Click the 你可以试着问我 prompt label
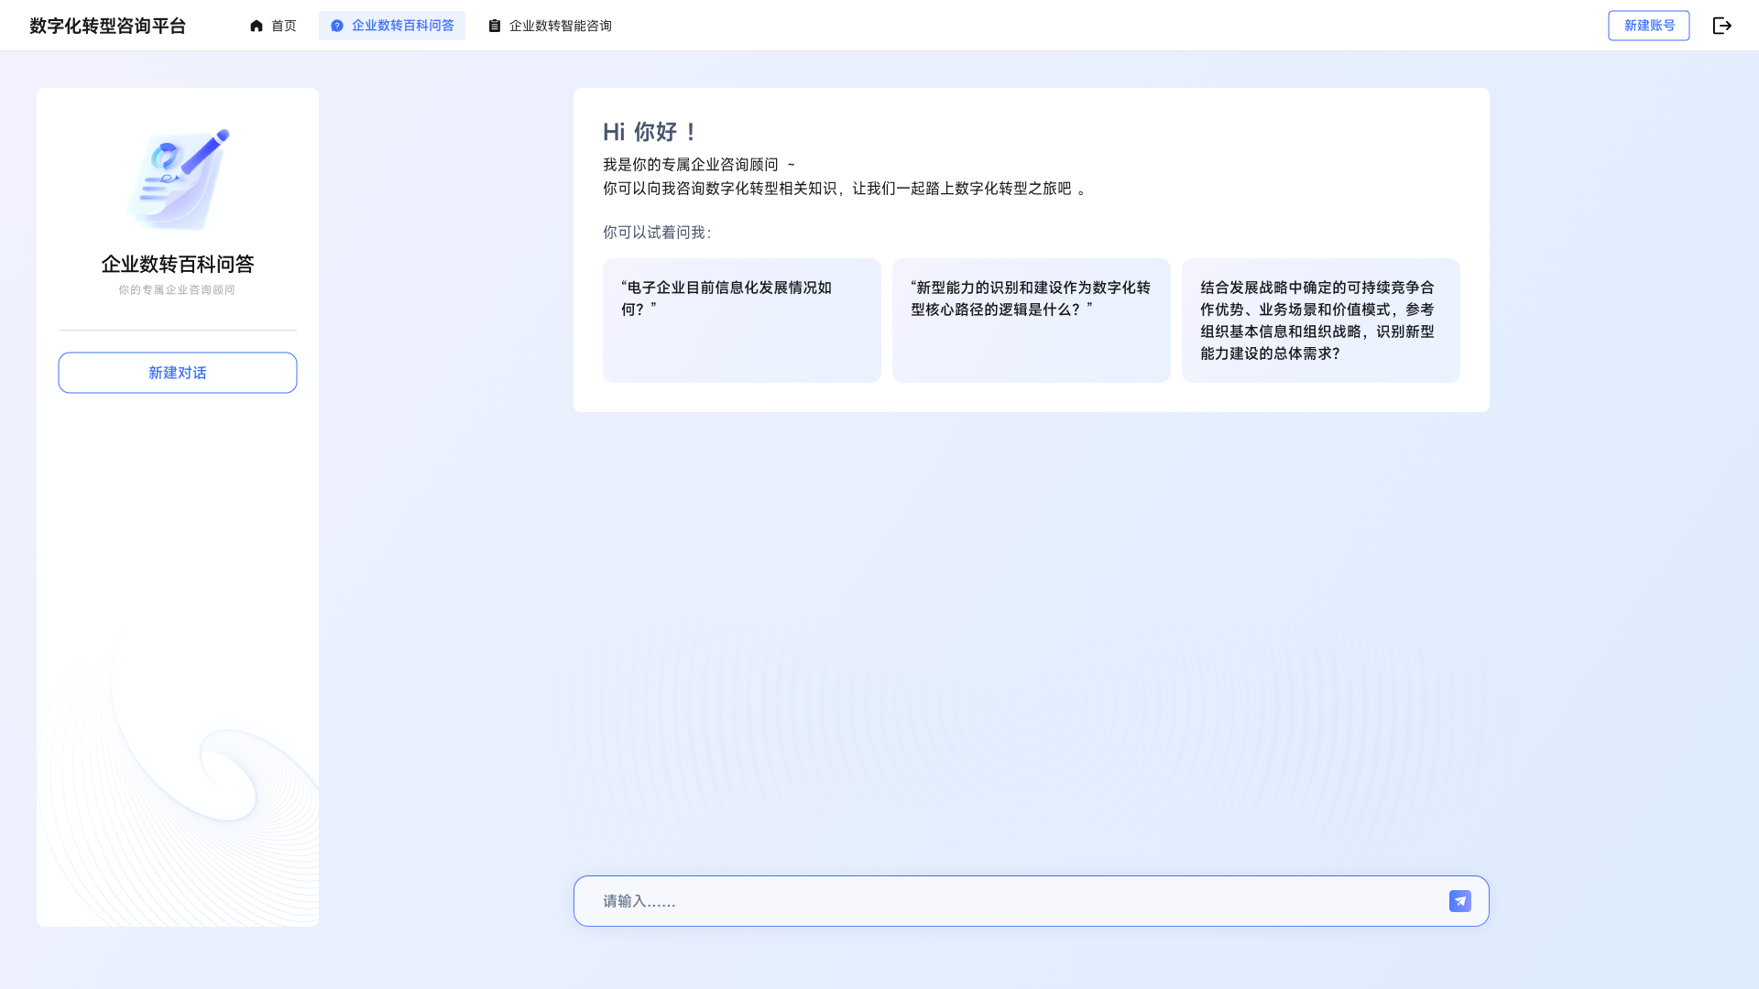 [656, 233]
